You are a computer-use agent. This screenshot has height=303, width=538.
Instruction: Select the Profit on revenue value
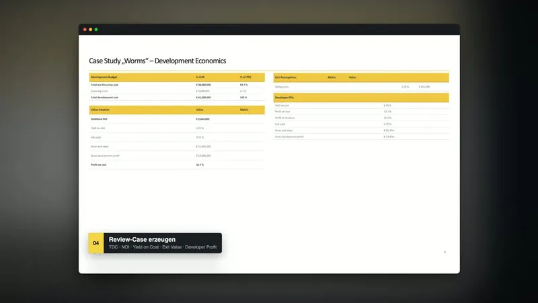click(x=387, y=118)
